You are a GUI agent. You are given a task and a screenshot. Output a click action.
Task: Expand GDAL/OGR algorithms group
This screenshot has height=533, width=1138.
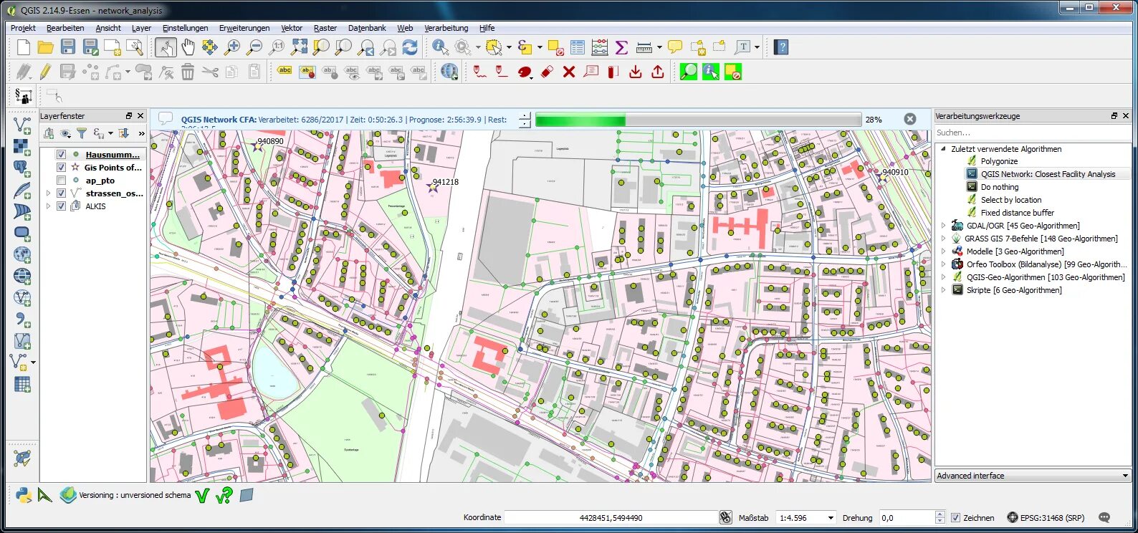[943, 226]
